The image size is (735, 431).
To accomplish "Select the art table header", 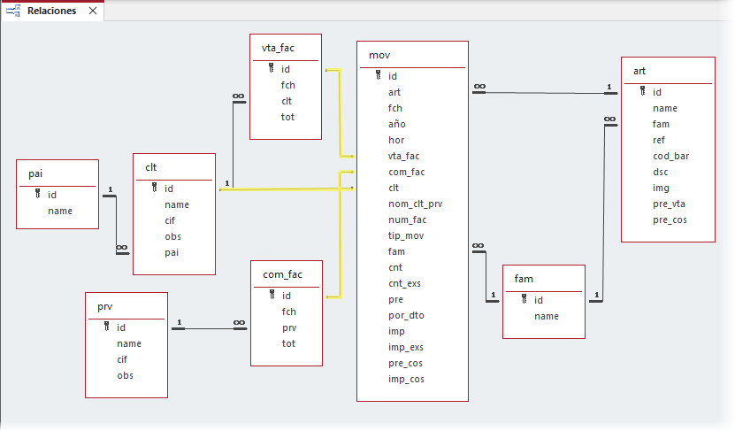I will click(668, 71).
